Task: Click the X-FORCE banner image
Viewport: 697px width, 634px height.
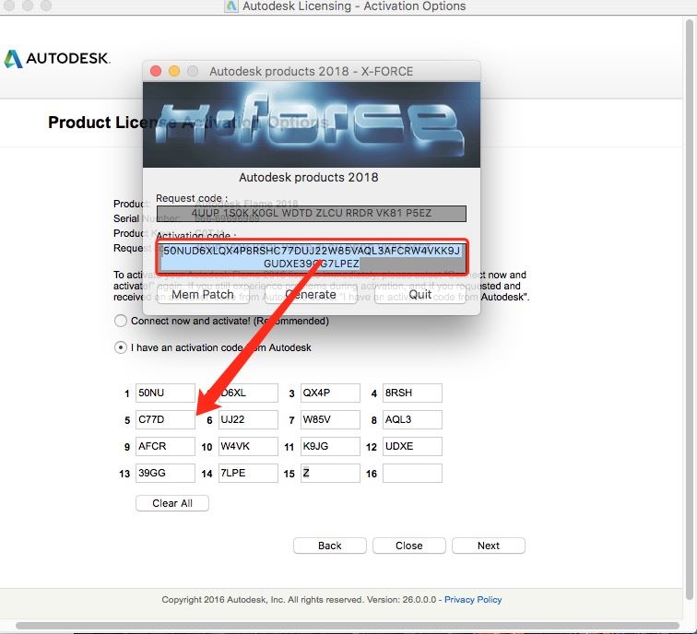Action: pyautogui.click(x=312, y=124)
